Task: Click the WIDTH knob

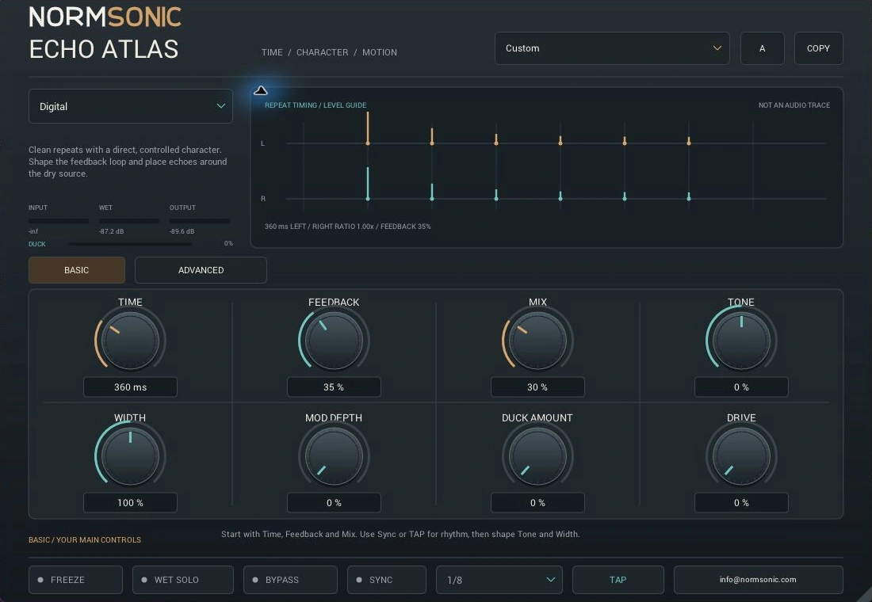Action: (x=130, y=455)
